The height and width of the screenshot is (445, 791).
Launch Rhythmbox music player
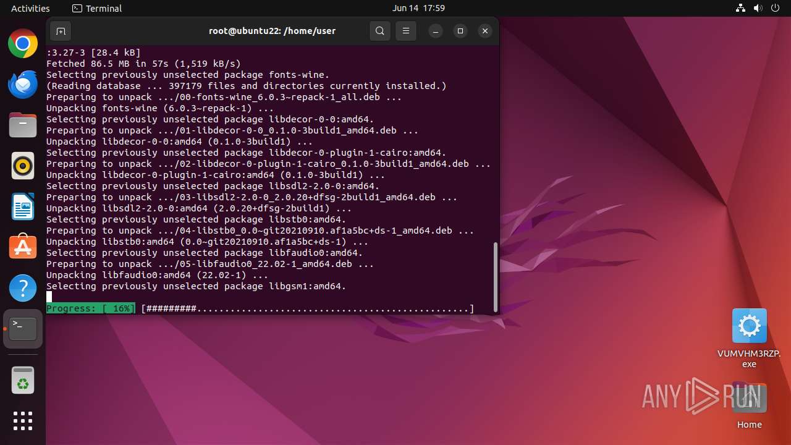(x=23, y=166)
